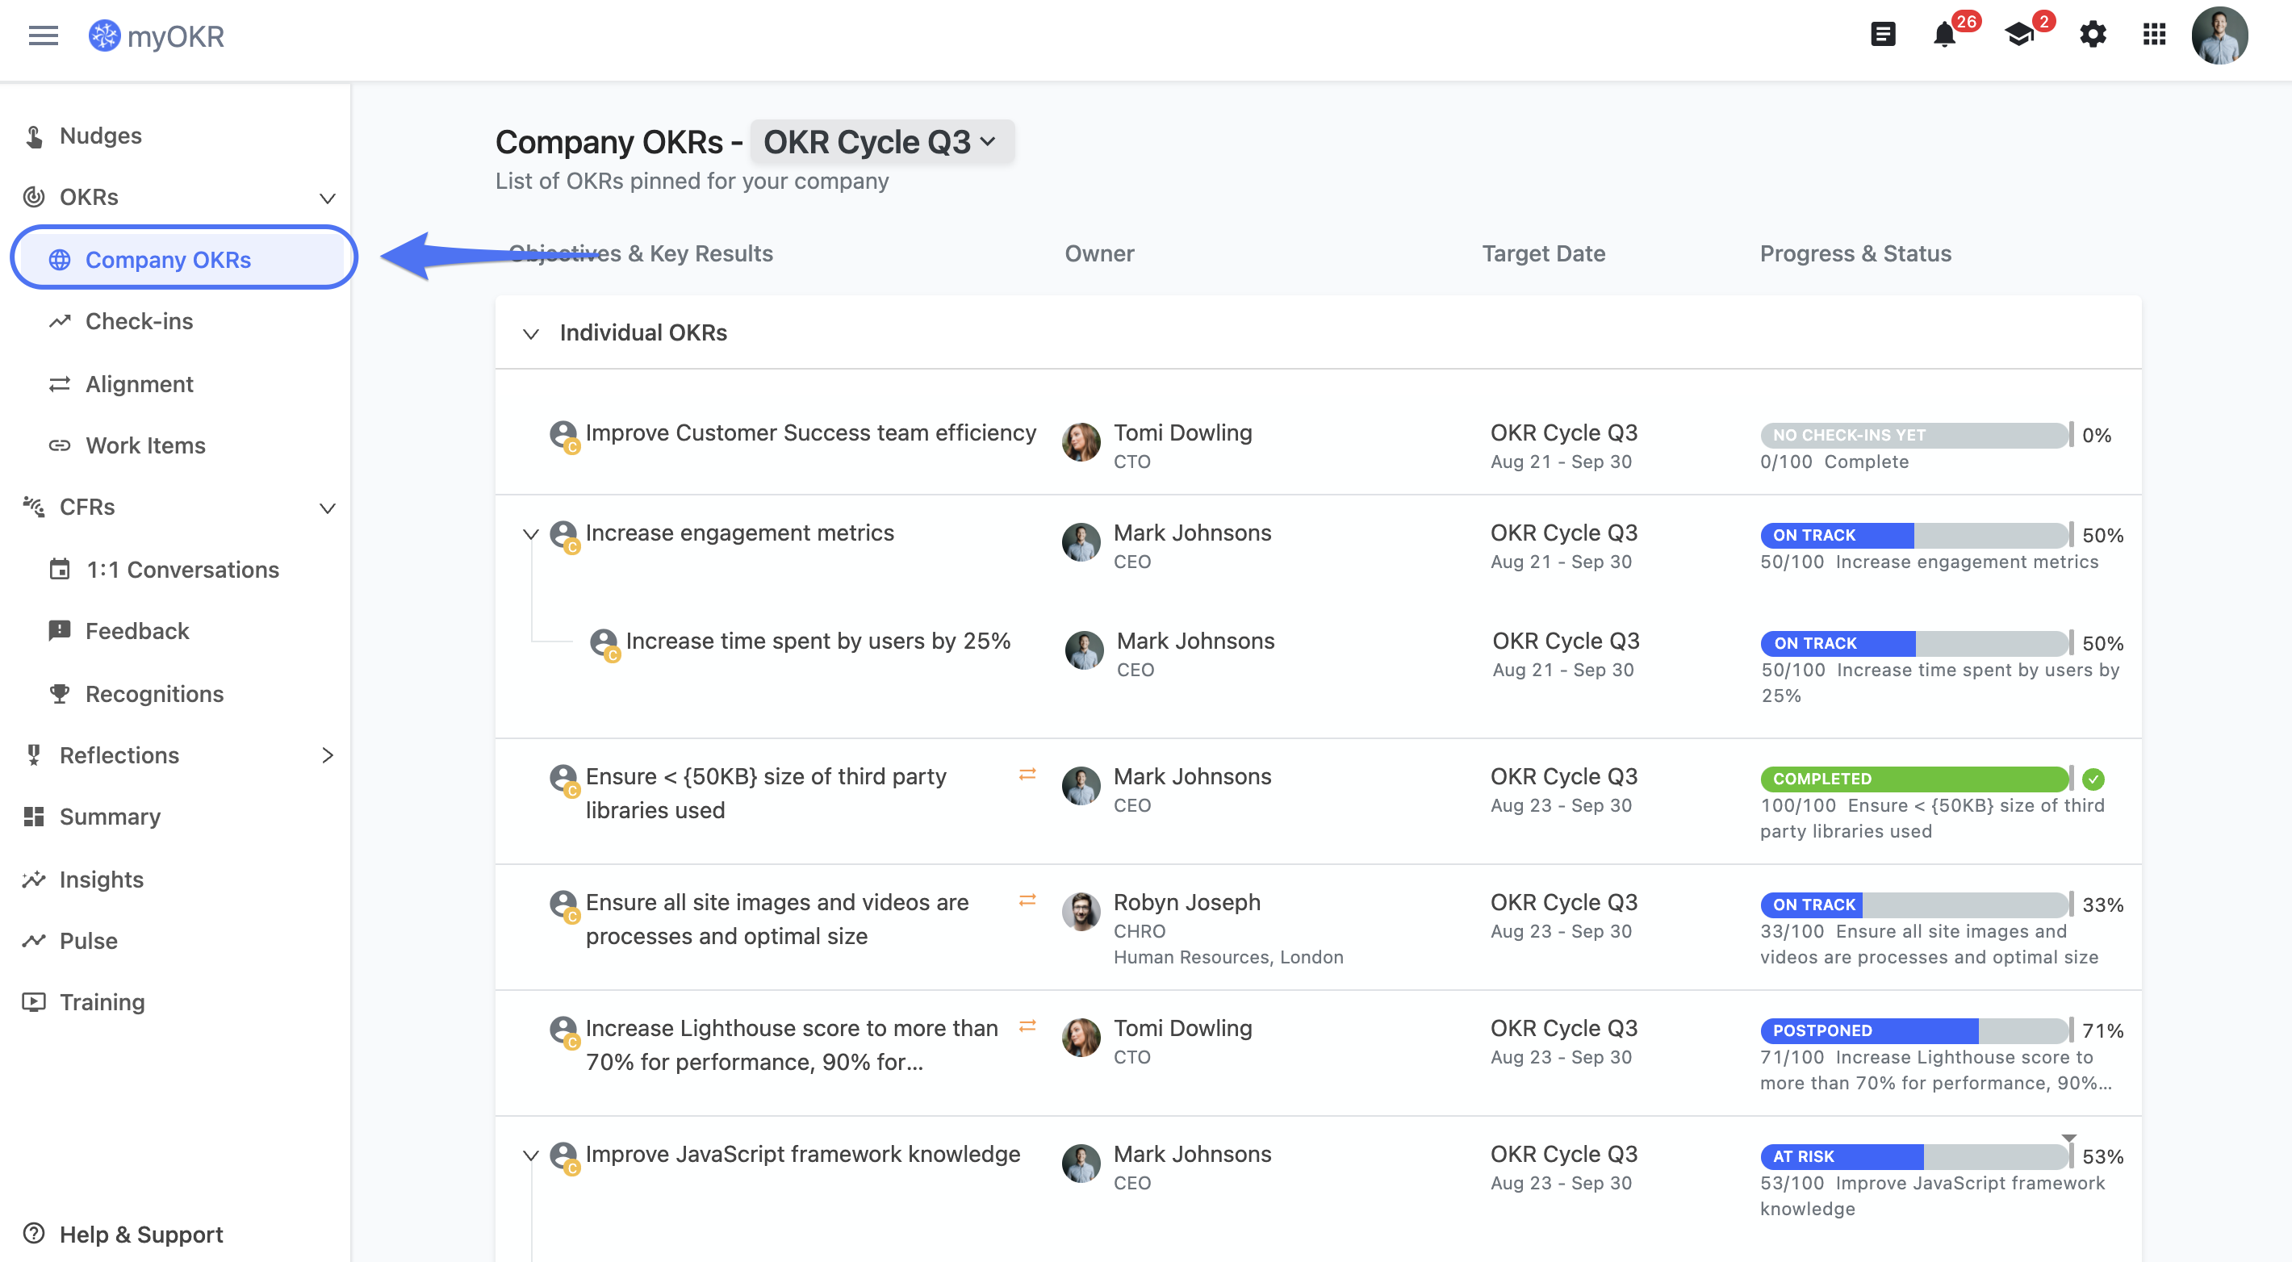Click the notes document icon in header
Screen dimensions: 2292x1262
pos(1883,36)
